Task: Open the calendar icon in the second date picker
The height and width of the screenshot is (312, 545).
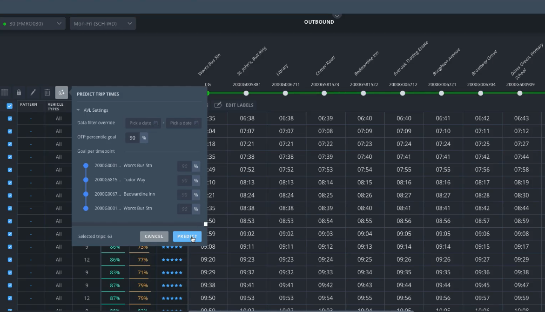Action: pos(197,122)
